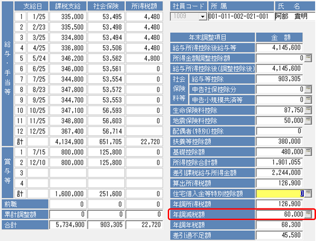The width and height of the screenshot is (316, 241).
Task: Open the 生命保険料控除 detail icon
Action: click(308, 110)
